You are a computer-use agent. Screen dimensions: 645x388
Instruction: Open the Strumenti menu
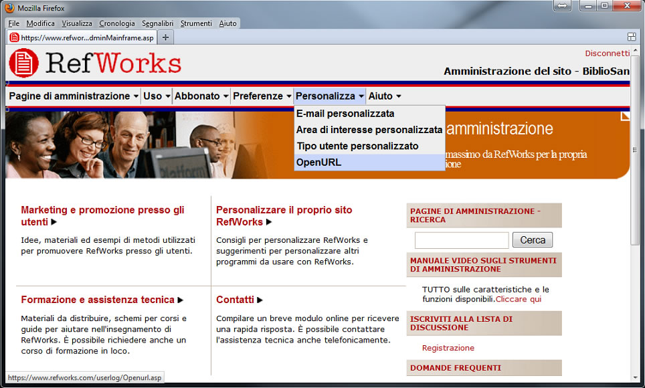click(x=196, y=23)
